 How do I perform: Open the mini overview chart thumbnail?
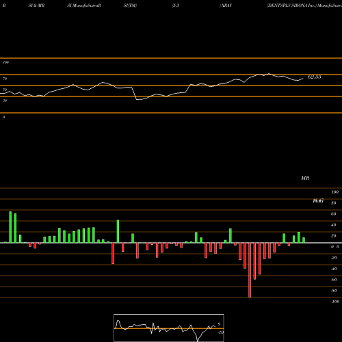point(169,328)
